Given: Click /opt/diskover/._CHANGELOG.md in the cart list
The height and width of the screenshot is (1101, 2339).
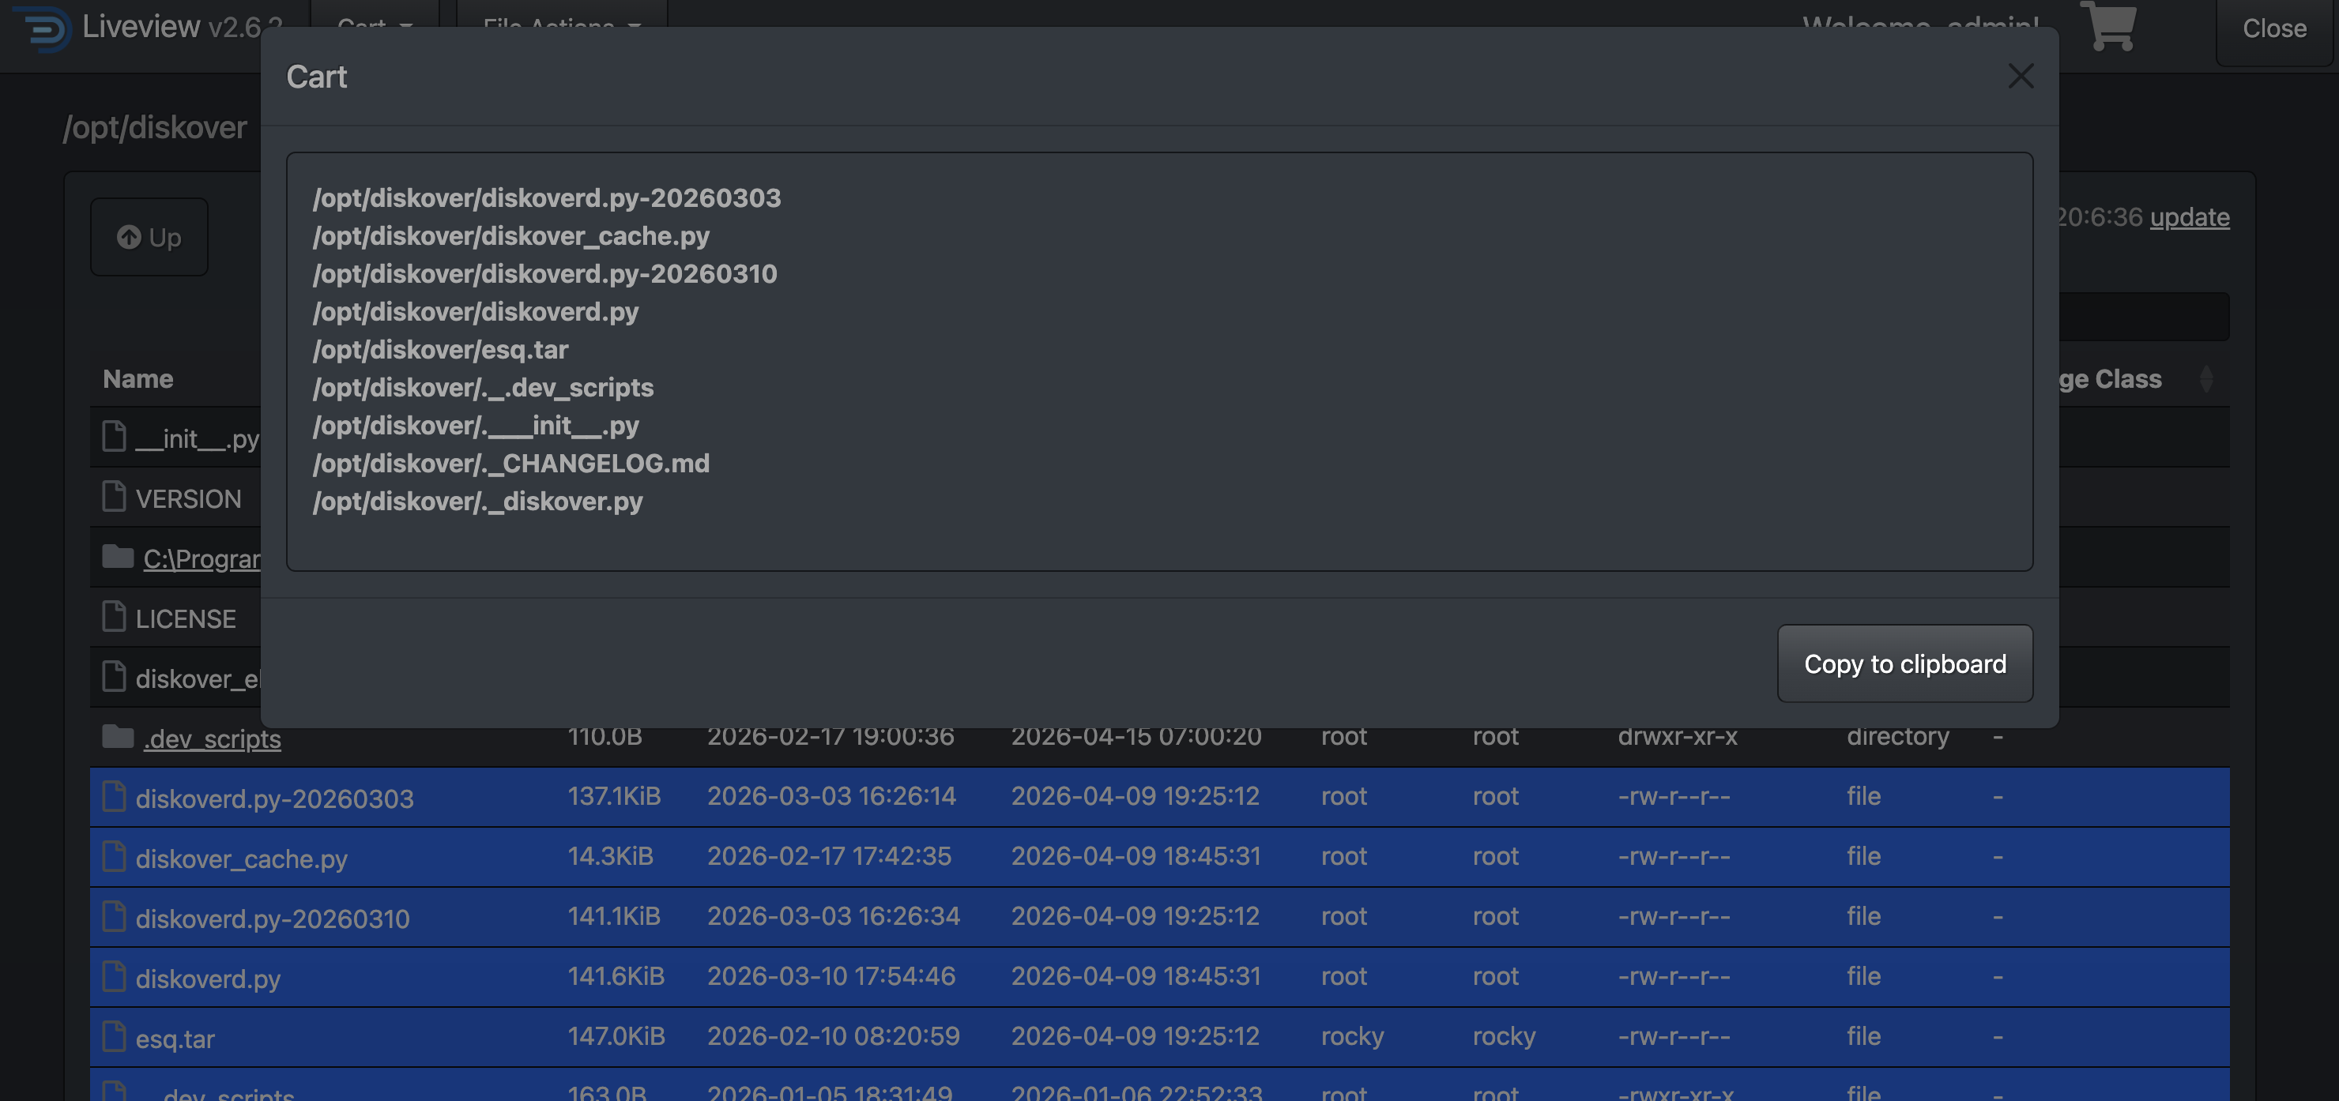Looking at the screenshot, I should pyautogui.click(x=511, y=464).
